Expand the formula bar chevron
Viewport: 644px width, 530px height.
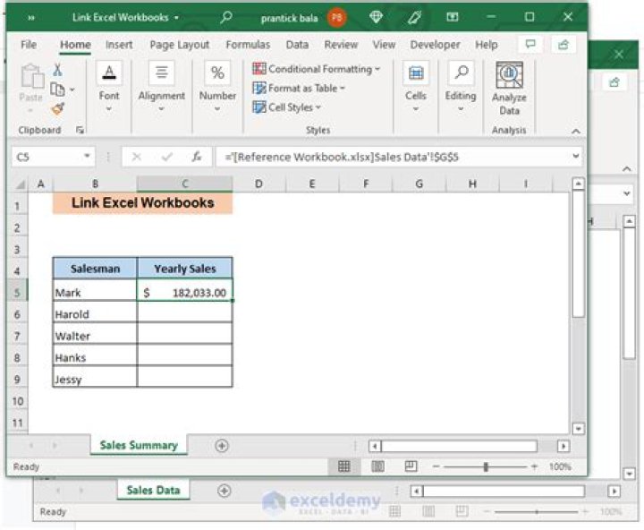[x=576, y=156]
